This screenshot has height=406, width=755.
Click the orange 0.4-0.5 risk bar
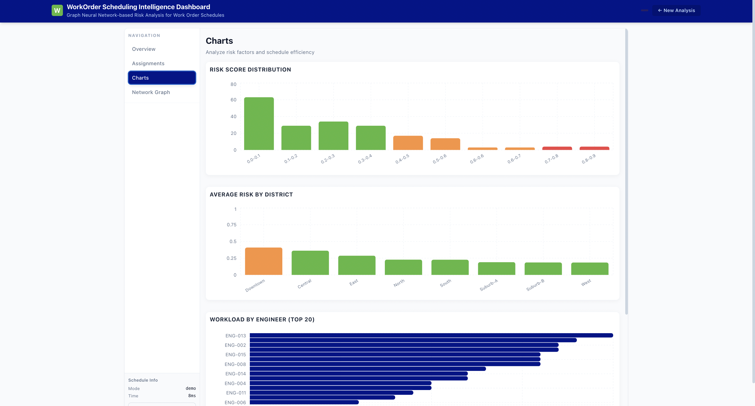point(408,143)
